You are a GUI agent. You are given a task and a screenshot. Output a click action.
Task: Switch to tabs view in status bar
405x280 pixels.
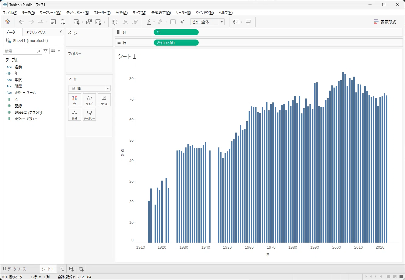(x=401, y=276)
